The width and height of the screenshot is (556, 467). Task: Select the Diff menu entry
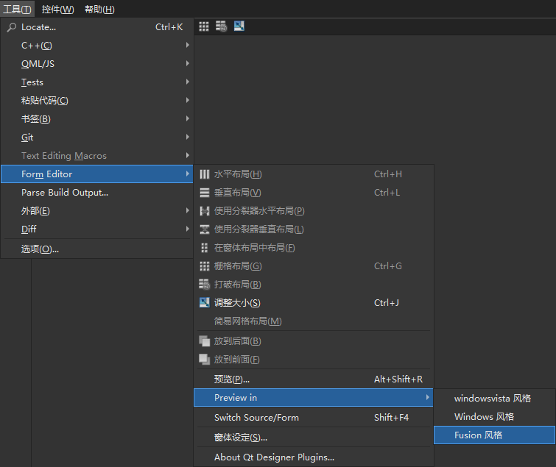point(96,229)
